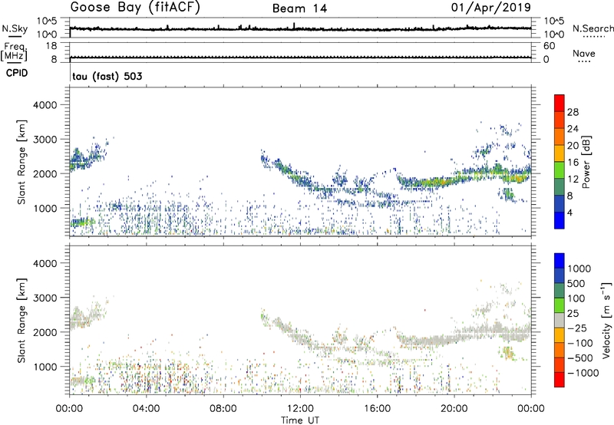Click the strong power echo band near 18:00-20:00

click(x=434, y=183)
